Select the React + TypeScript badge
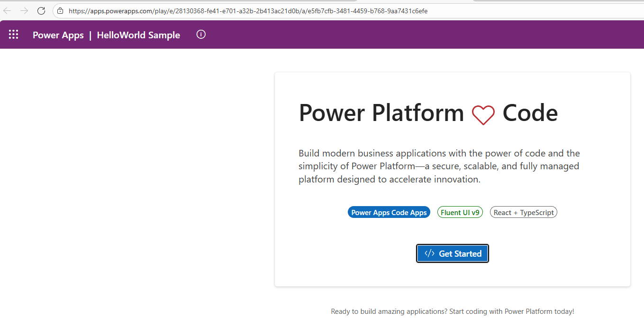The height and width of the screenshot is (329, 644). click(523, 212)
